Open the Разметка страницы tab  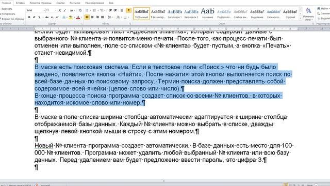(x=40, y=3)
